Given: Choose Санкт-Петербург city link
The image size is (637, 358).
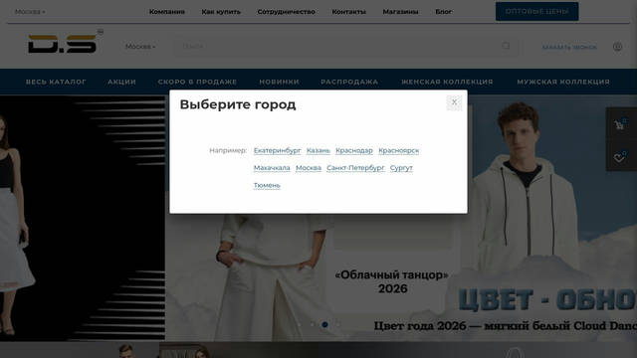Looking at the screenshot, I should click(355, 168).
